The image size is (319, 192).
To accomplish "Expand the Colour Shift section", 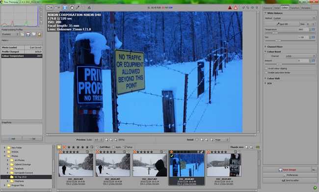I will pyautogui.click(x=273, y=79).
